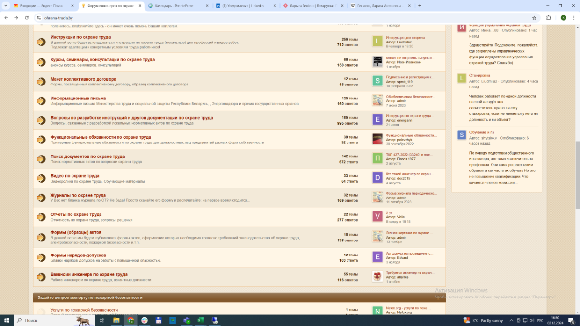Click the forum icon beside Видео по охране труда
This screenshot has width=580, height=326.
(41, 178)
